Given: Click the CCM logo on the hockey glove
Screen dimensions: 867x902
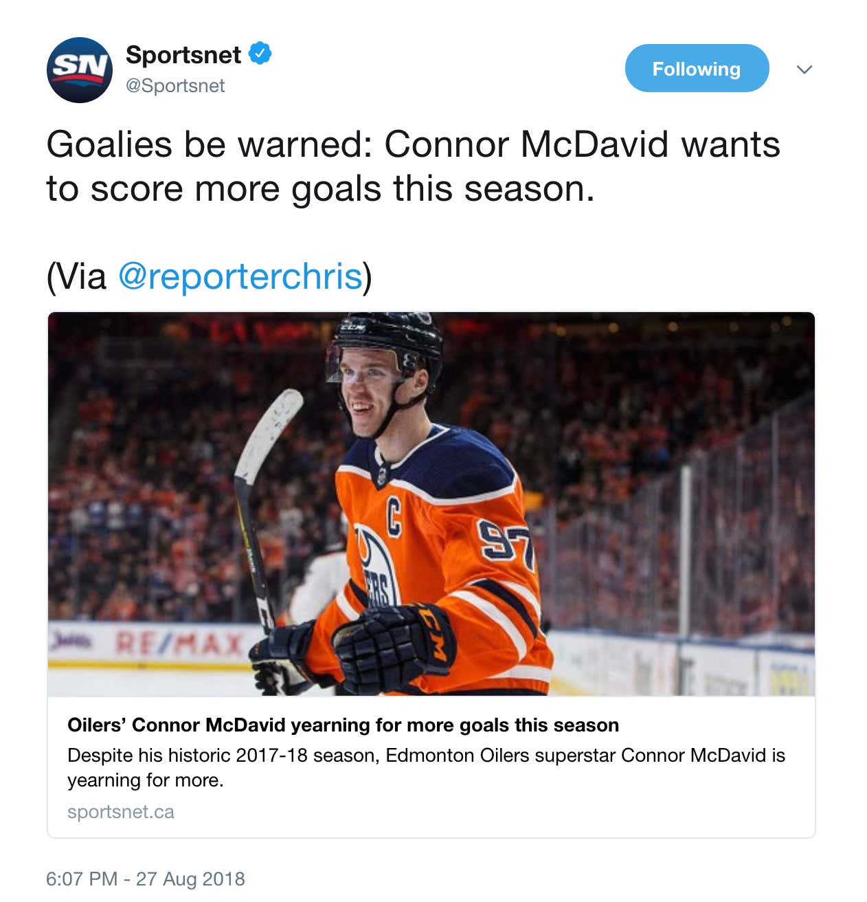Looking at the screenshot, I should [x=434, y=634].
